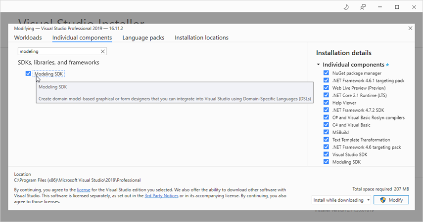This screenshot has height=222, width=423.
Task: Toggle dark theme moon icon in title bar
Action: (x=346, y=7)
